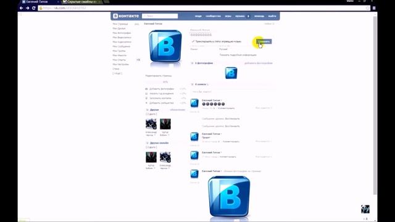Open the Друзья онлайн section header
Image resolution: width=395 pixels, height=222 pixels.
159,143
